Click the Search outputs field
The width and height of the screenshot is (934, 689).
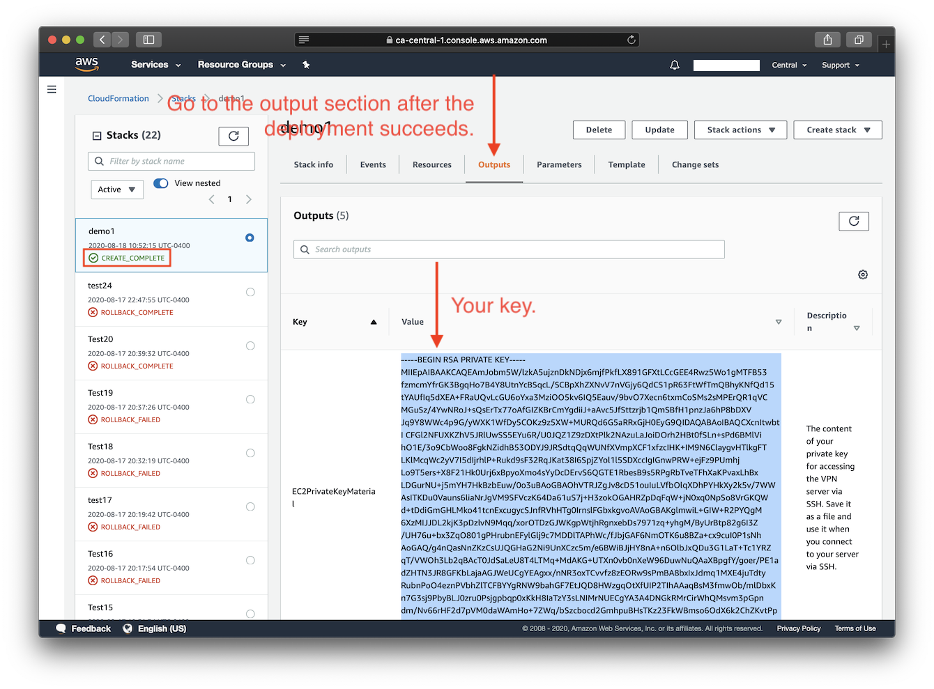[509, 249]
